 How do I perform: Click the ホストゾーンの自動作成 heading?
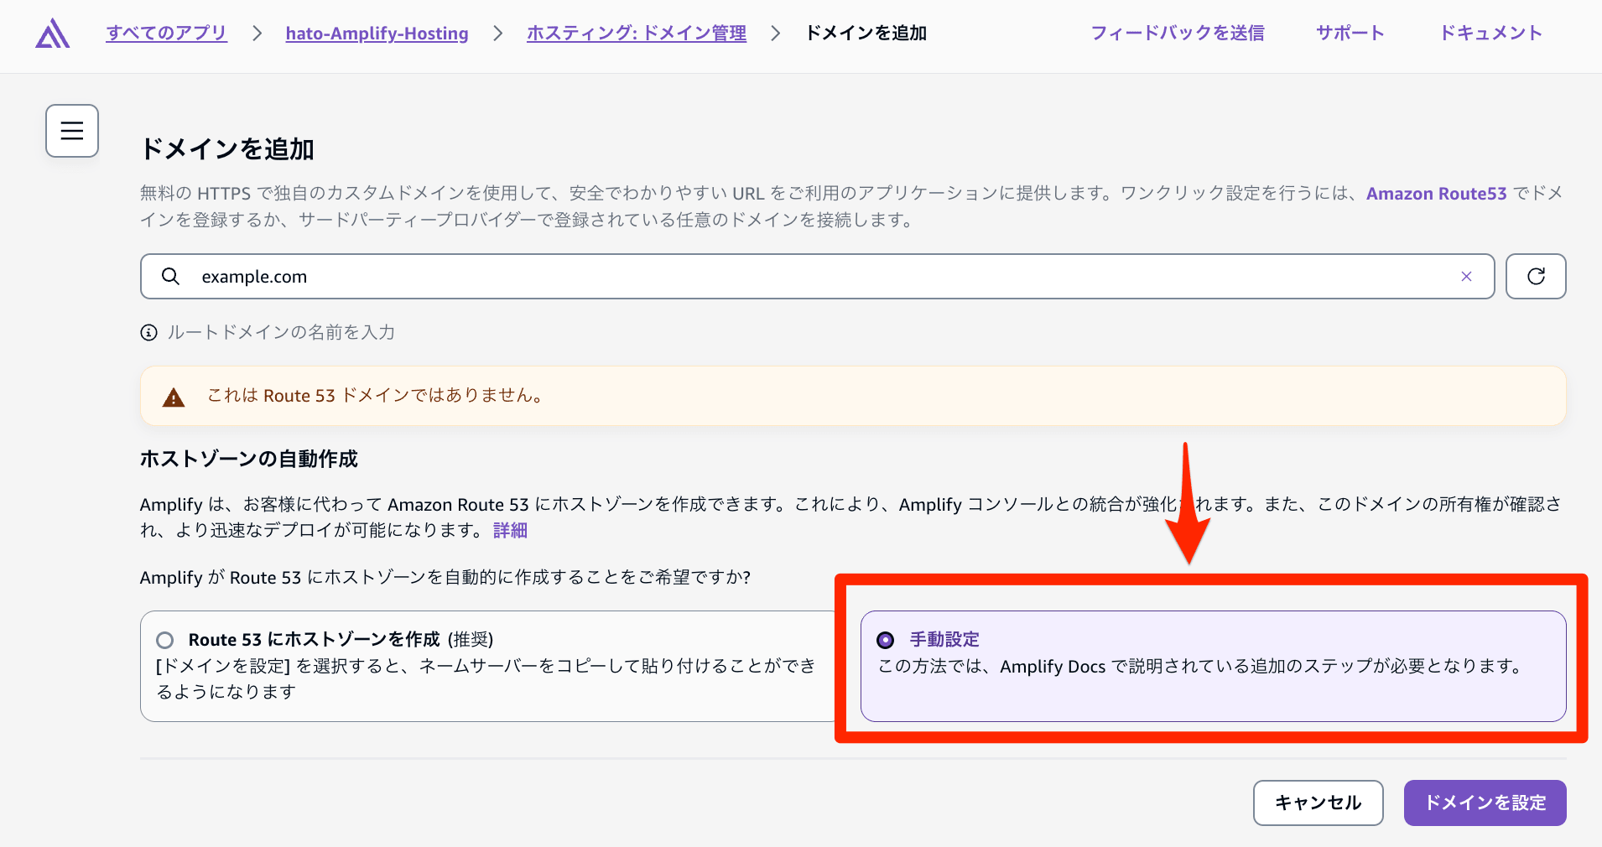(x=249, y=459)
